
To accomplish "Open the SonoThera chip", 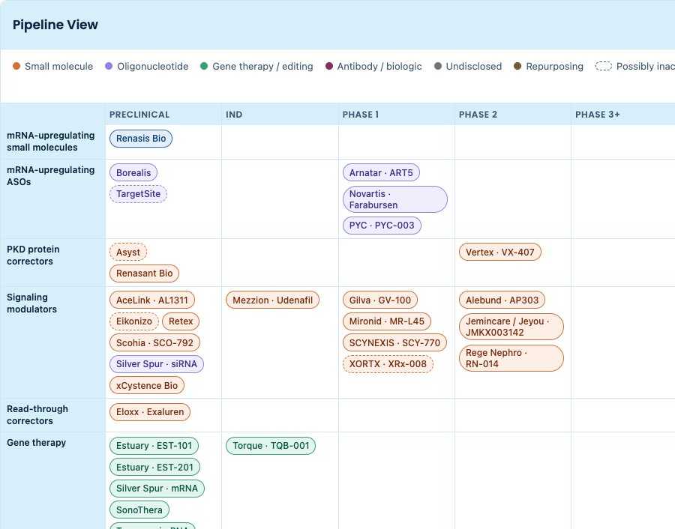I will 139,510.
